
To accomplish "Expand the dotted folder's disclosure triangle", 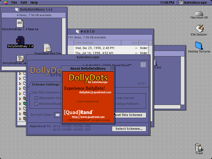I will 20,89.
